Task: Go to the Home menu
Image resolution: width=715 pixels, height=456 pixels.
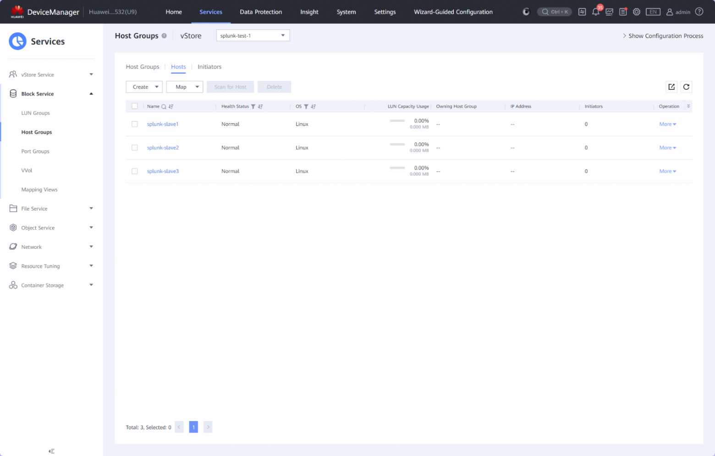Action: 174,12
